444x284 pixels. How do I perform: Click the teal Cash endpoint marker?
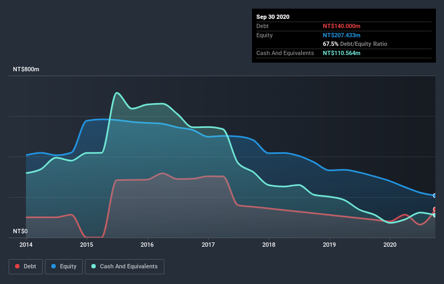point(435,215)
